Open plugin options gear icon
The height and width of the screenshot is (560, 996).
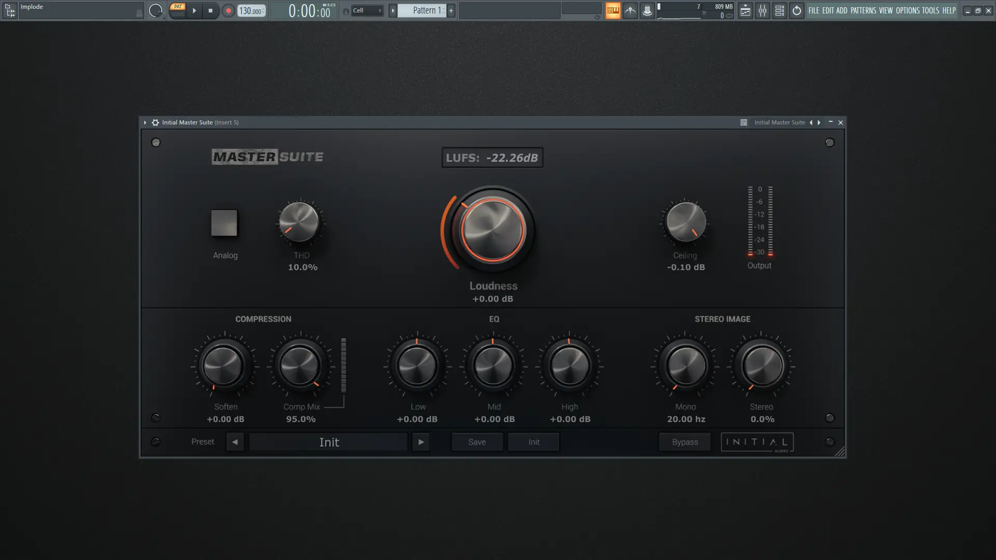155,122
